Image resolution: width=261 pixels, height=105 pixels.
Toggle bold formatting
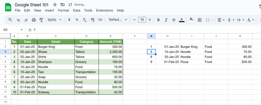(158, 20)
